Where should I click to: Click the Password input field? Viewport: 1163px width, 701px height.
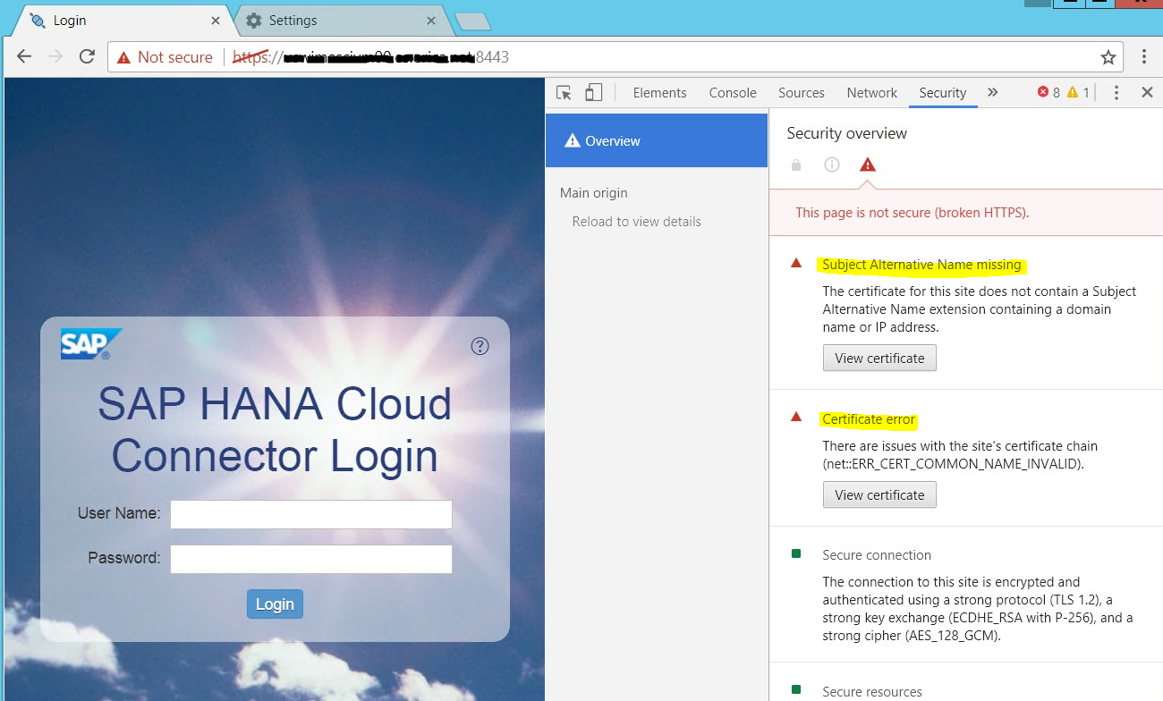click(x=311, y=559)
